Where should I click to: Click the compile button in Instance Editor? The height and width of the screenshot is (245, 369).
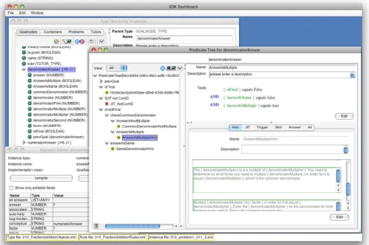click(x=41, y=178)
